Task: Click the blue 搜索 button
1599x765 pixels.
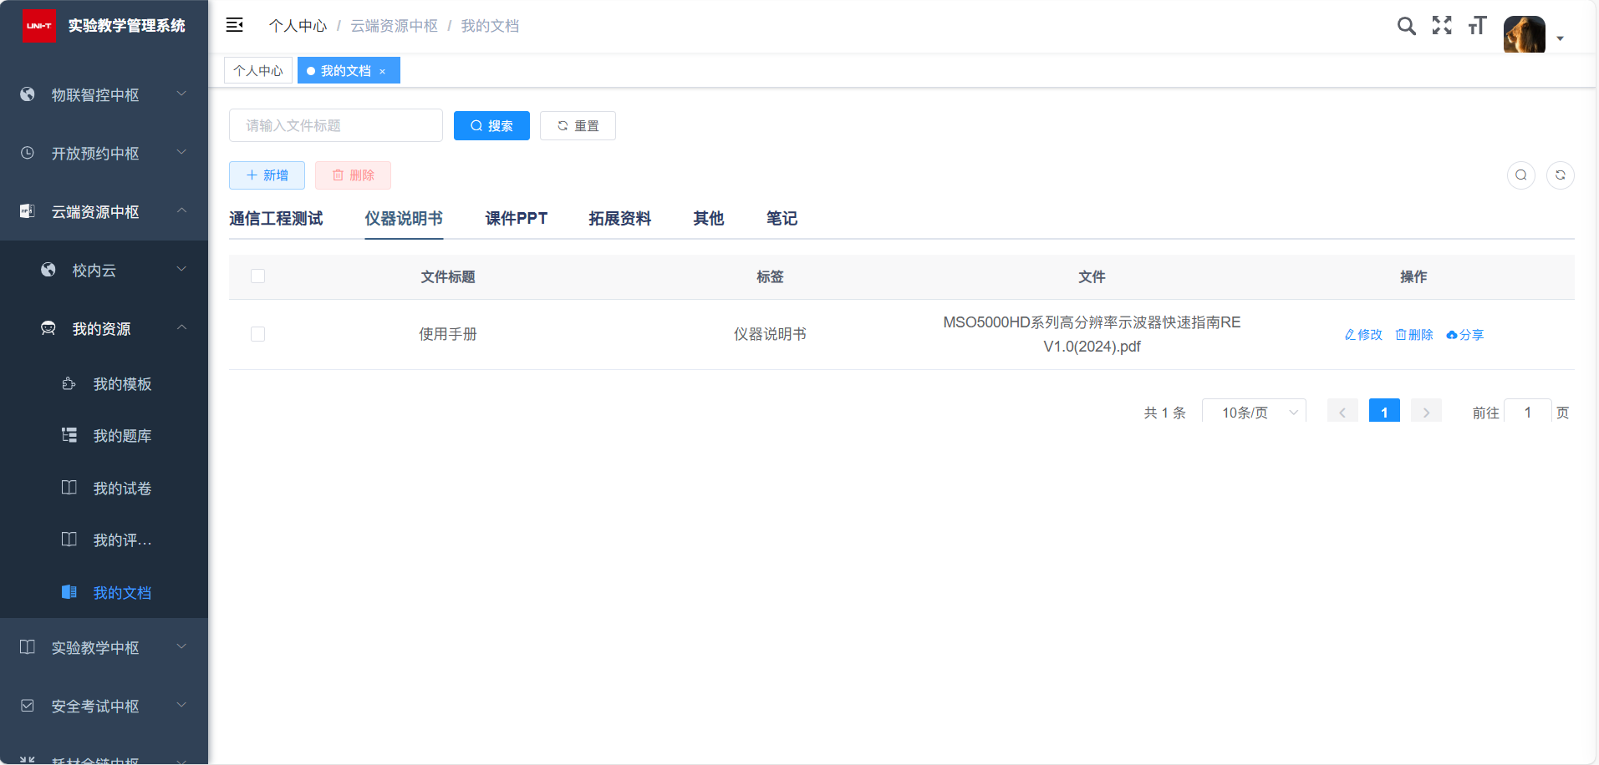Action: 491,126
